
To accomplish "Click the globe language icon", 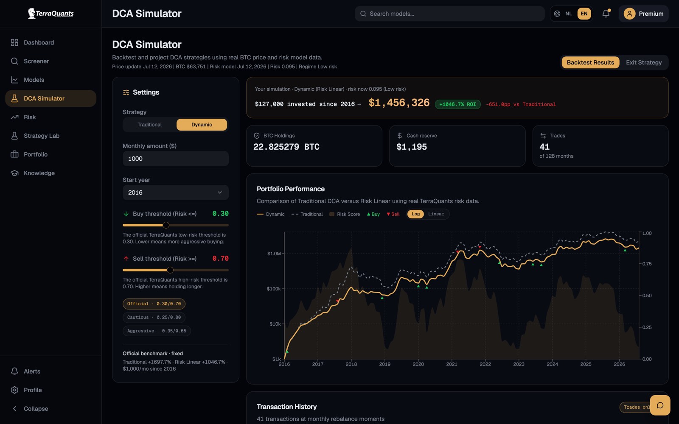I will (x=557, y=14).
